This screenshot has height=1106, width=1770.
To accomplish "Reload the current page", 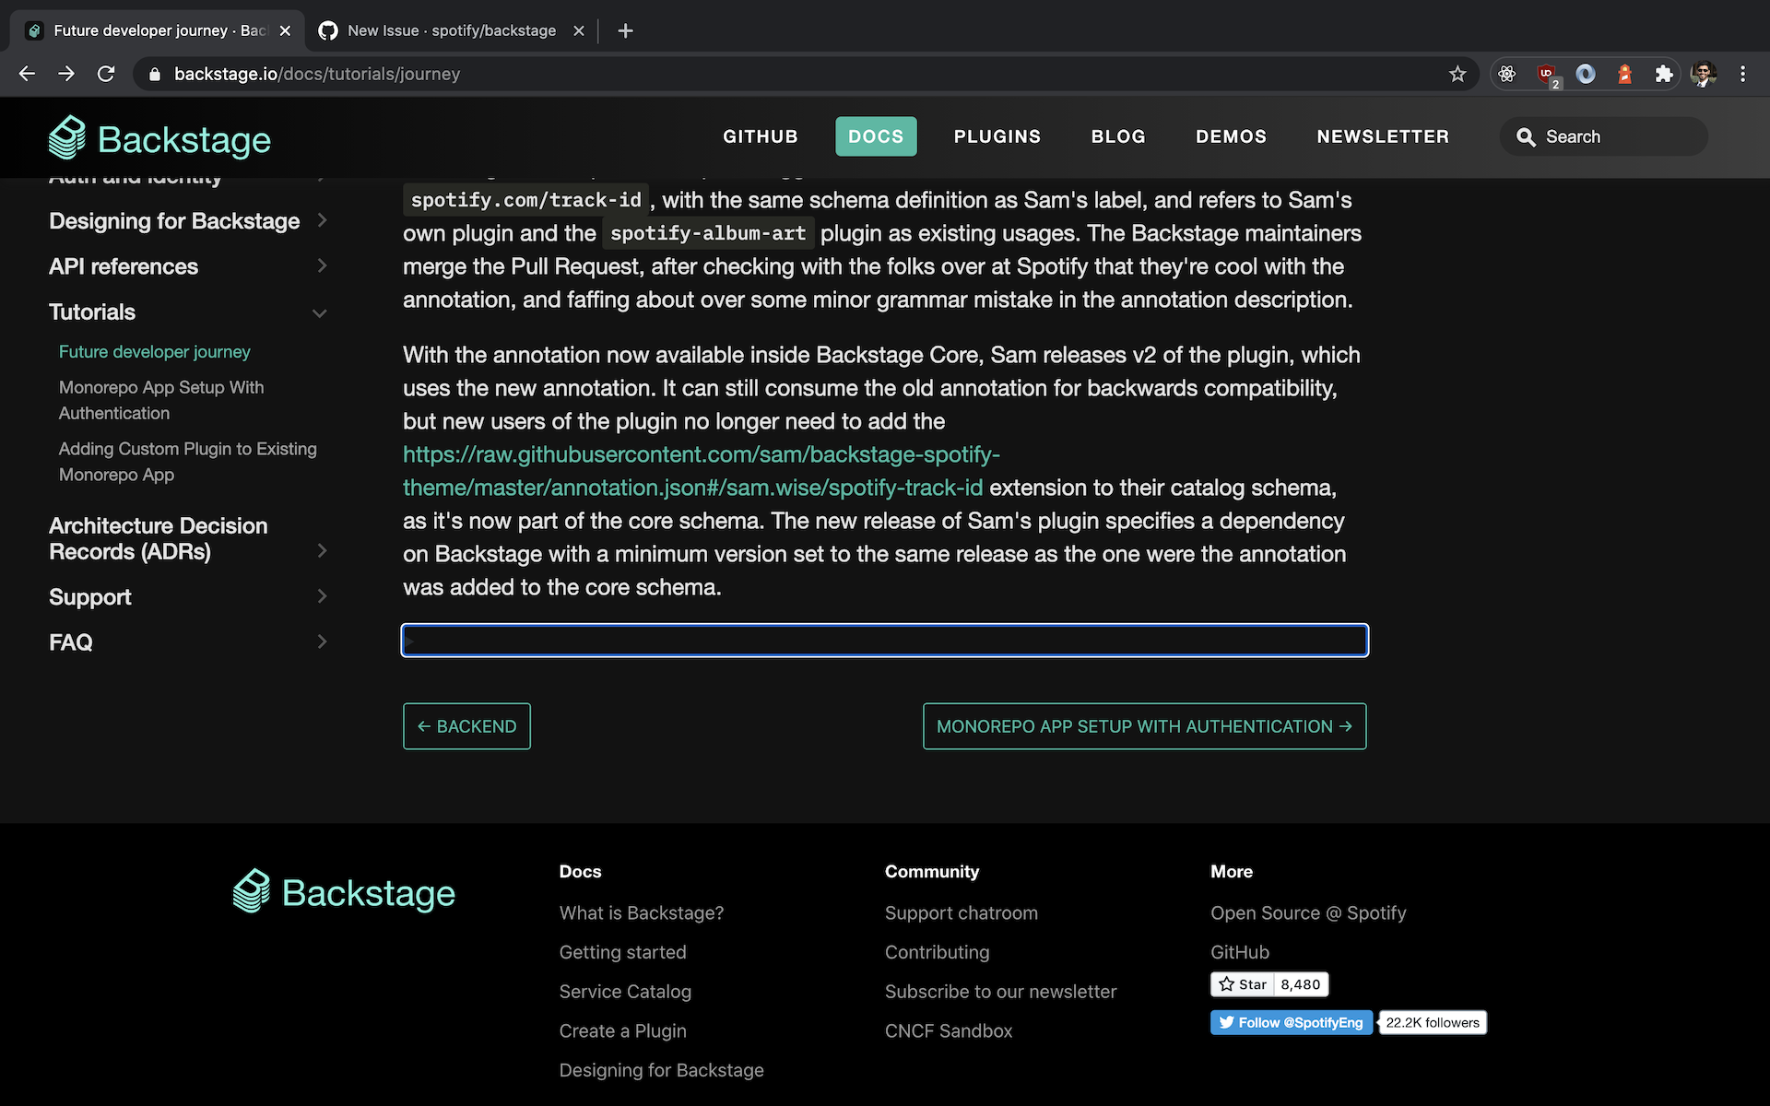I will (105, 74).
